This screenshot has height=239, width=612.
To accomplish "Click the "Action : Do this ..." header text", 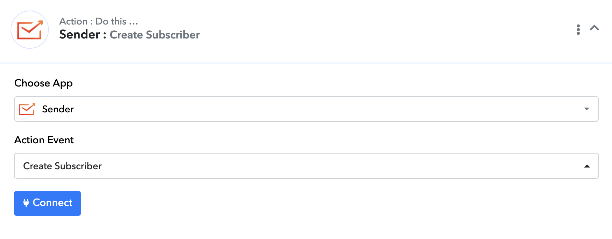I will point(99,21).
